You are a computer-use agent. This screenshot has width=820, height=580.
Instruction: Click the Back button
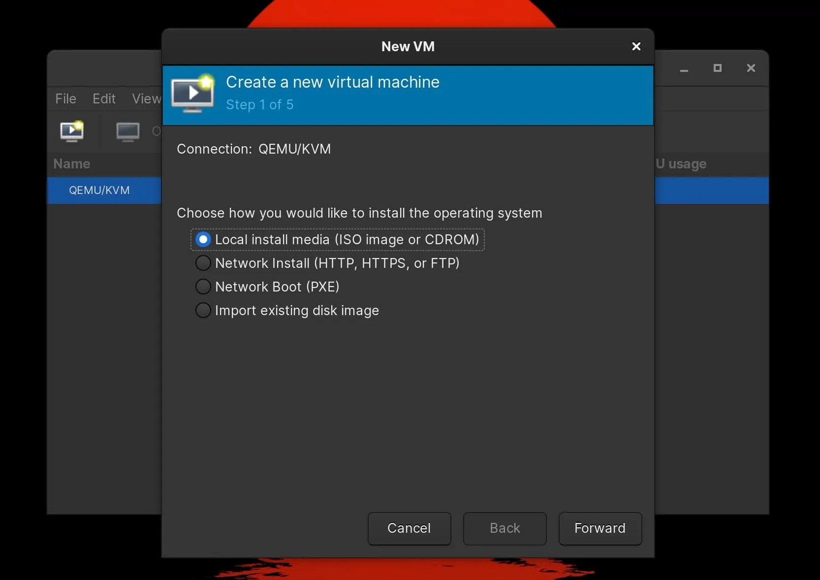tap(505, 529)
